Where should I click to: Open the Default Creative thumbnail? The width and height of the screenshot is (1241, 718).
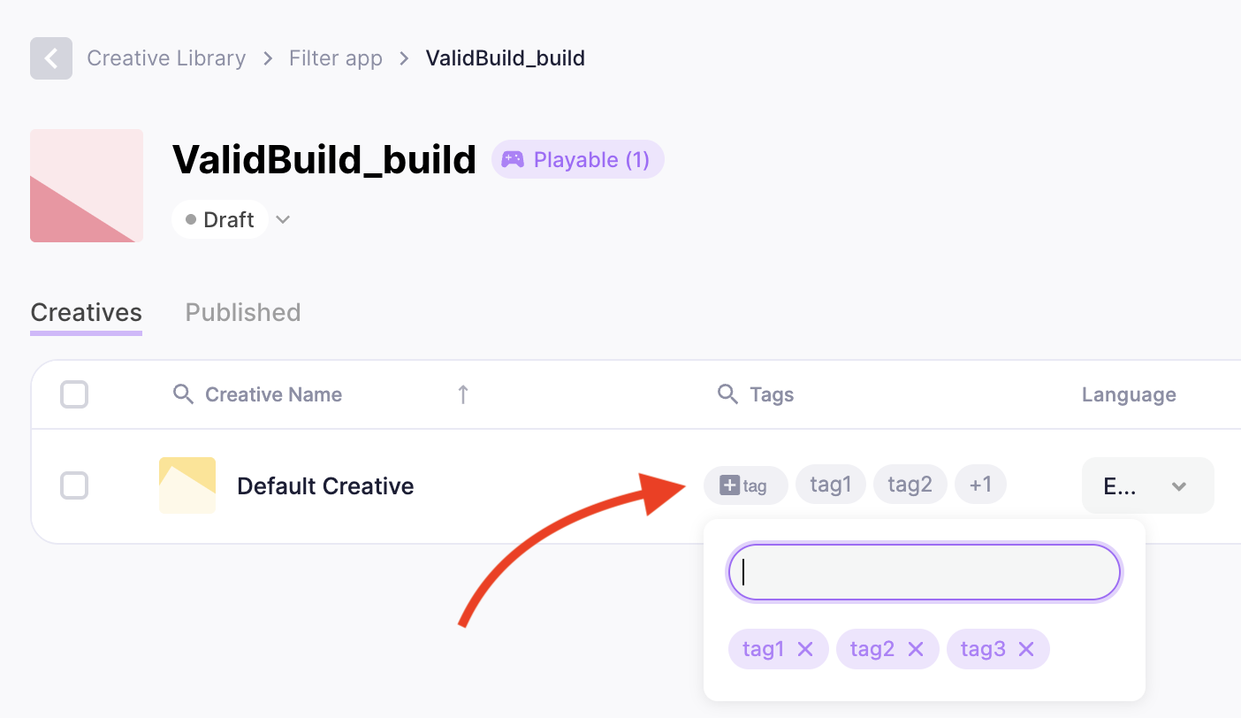(187, 485)
